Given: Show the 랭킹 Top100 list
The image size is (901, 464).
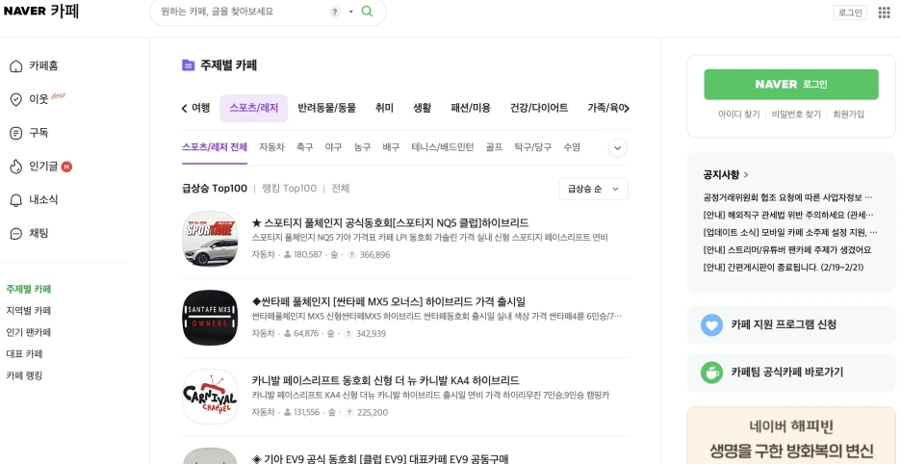Looking at the screenshot, I should tap(289, 188).
